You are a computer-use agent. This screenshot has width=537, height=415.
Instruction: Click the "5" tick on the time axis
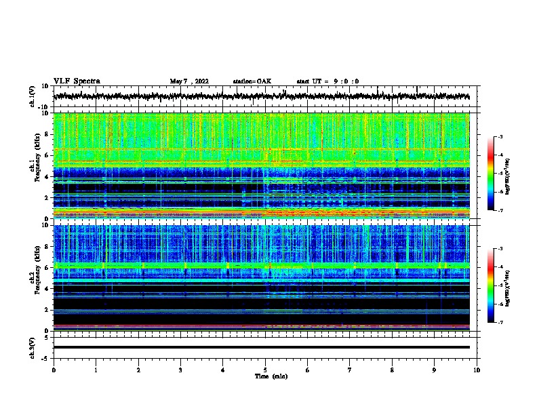265,370
